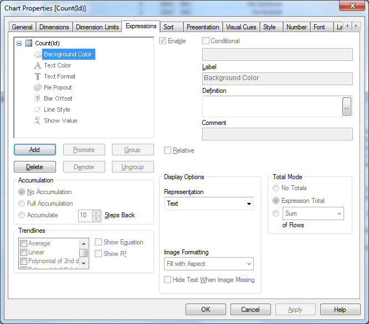Check the Linear trendline box
Viewport: 369px width, 324px height.
pos(23,252)
